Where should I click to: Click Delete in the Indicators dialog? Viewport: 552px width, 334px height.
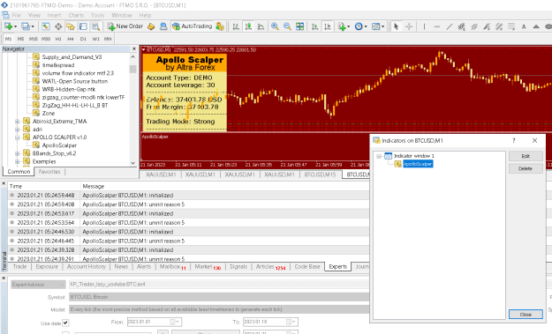526,168
